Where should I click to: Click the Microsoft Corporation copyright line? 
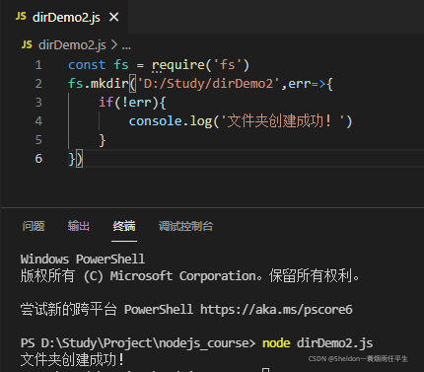[189, 275]
